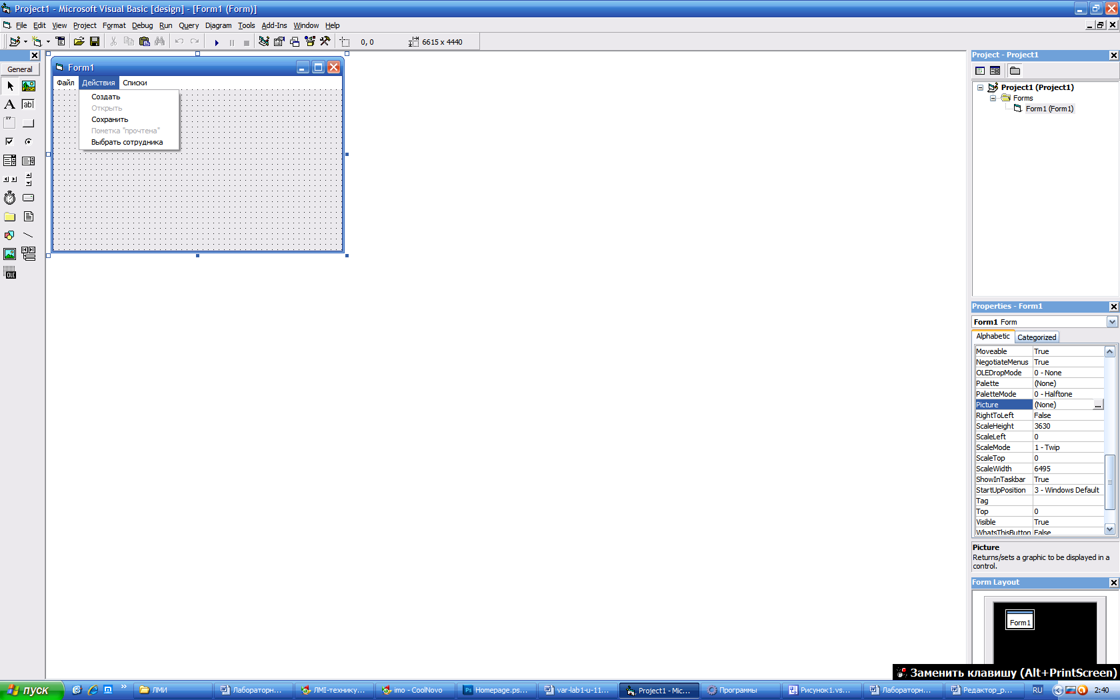Select Form1 (Form1) in the project tree

(x=1049, y=109)
